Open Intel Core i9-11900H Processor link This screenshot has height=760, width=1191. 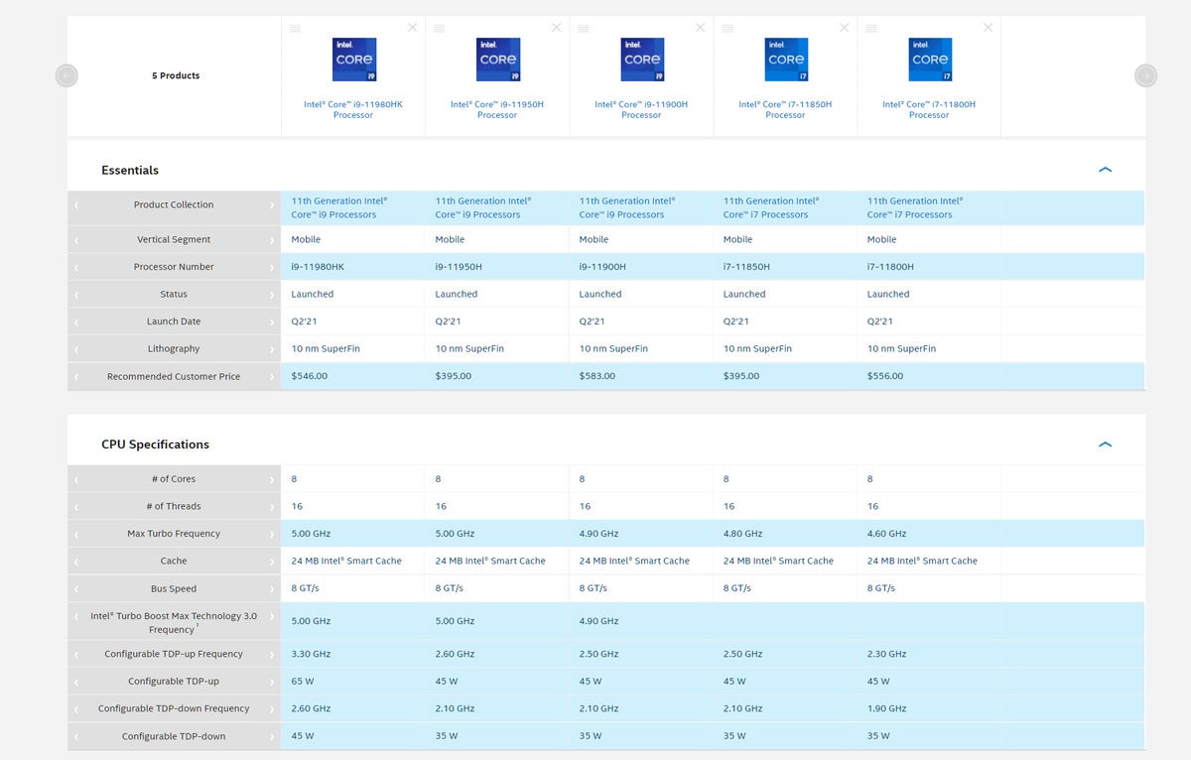[641, 109]
